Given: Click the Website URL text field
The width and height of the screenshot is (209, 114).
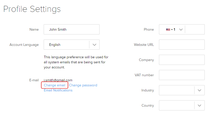Looking at the screenshot, I should point(182,45).
